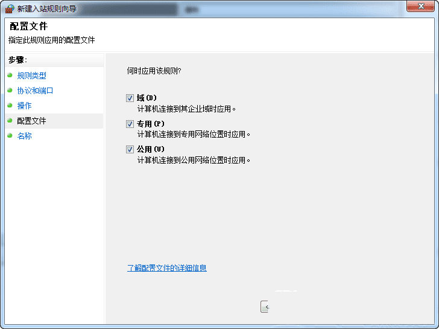This screenshot has width=439, height=329.
Task: Click the question 何时应用该规则?
Action: tap(154, 71)
